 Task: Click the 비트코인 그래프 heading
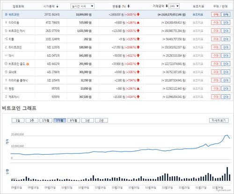19,108
